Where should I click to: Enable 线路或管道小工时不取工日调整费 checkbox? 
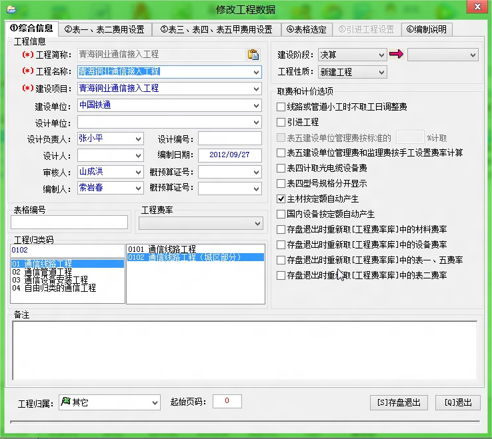(x=281, y=107)
